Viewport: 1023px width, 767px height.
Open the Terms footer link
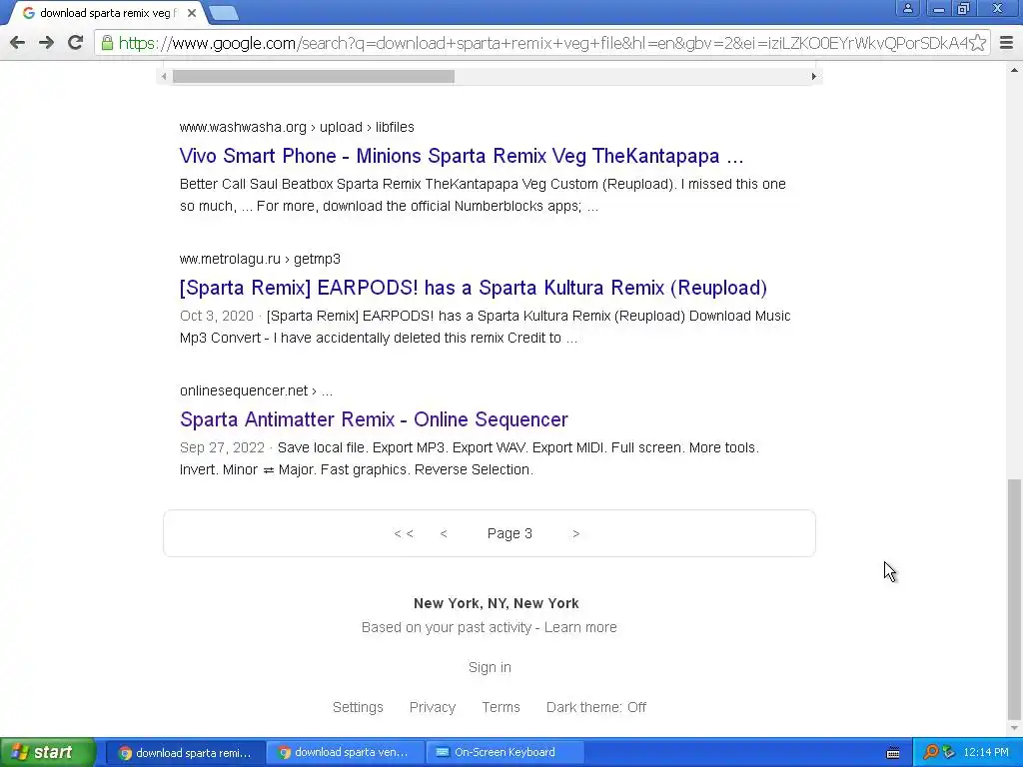(x=502, y=707)
